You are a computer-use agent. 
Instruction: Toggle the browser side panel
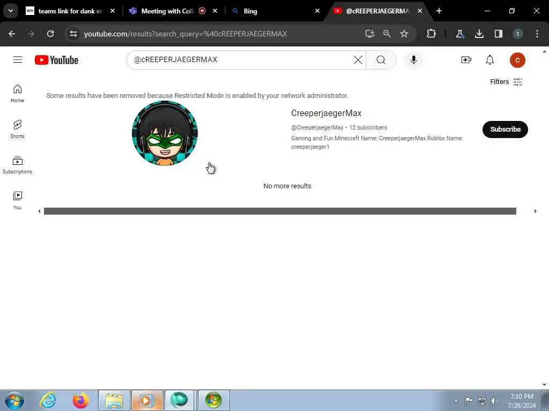click(498, 34)
